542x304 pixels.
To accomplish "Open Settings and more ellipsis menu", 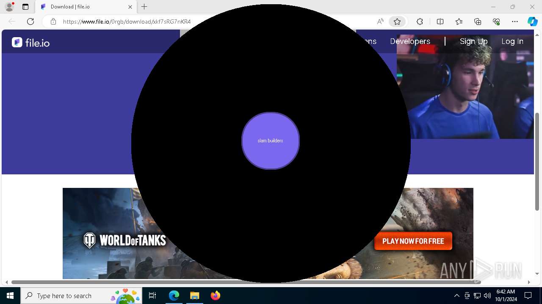I will (x=515, y=22).
